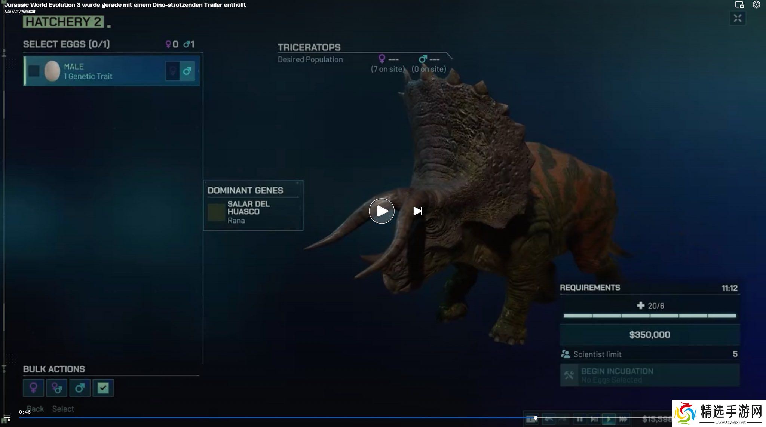Open the video playlist queue icon
This screenshot has height=427, width=766.
point(7,418)
